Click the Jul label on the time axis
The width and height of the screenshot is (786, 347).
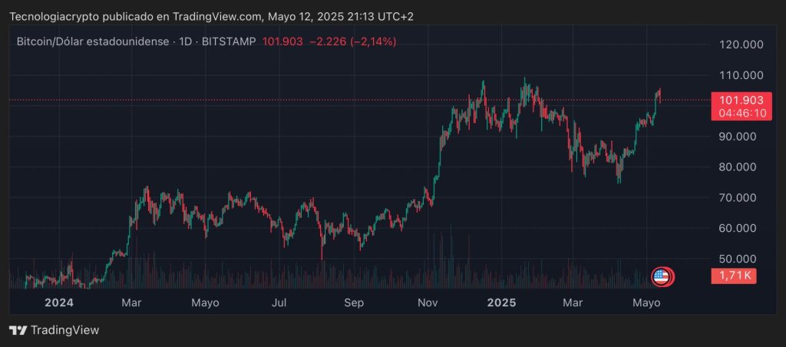[279, 302]
